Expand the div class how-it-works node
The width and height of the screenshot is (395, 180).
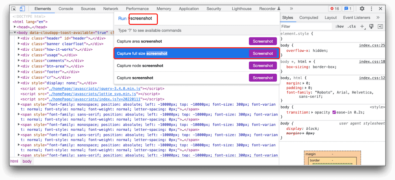(19, 49)
